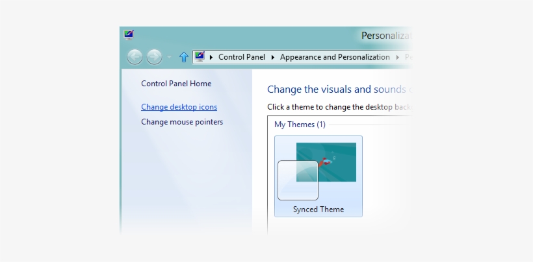
Task: Click the address bar monitor icon
Action: point(200,56)
